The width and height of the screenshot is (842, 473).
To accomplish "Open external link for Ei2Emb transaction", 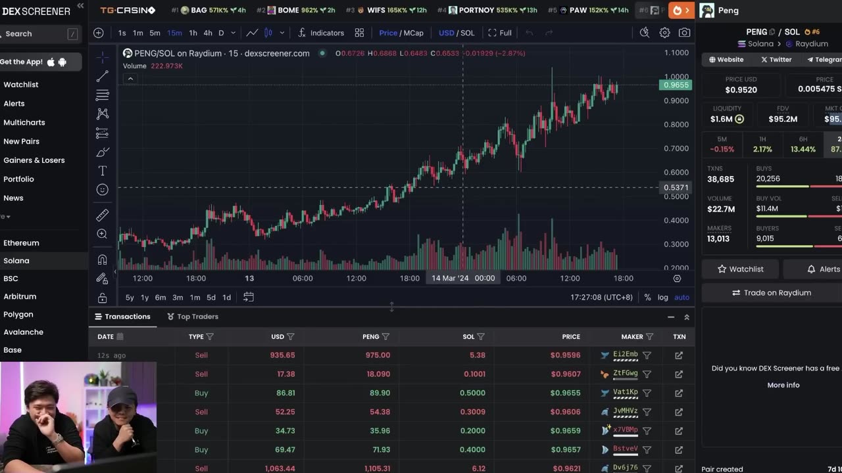I will 679,355.
